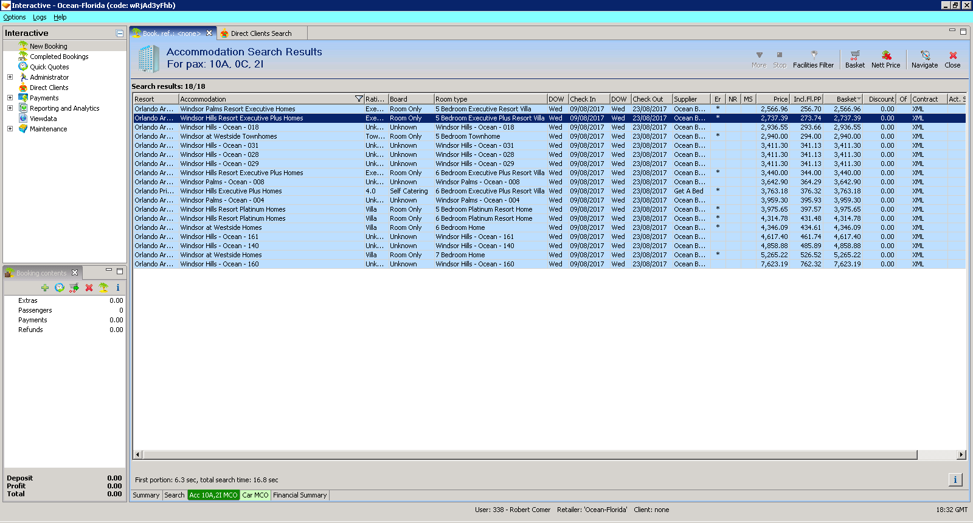
Task: Click the palm tree icon in Booking contents toolbar
Action: 103,288
